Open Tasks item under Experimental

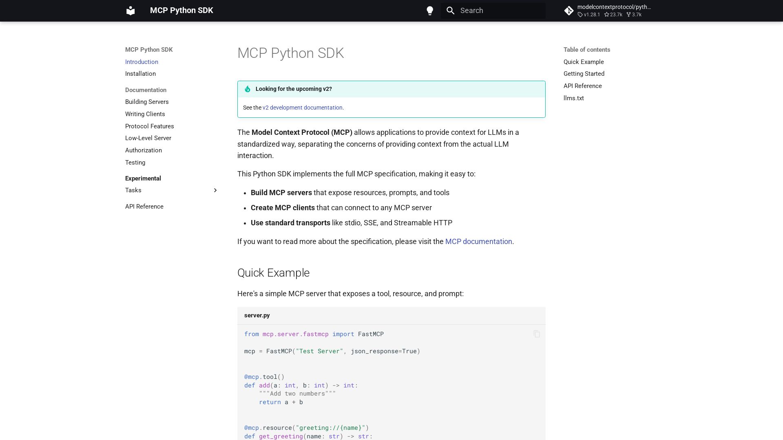[x=133, y=190]
